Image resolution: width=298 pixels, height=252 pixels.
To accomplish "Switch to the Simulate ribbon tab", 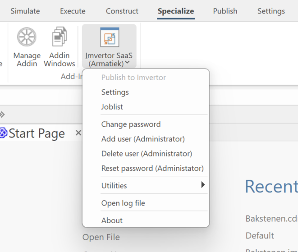I will [25, 11].
